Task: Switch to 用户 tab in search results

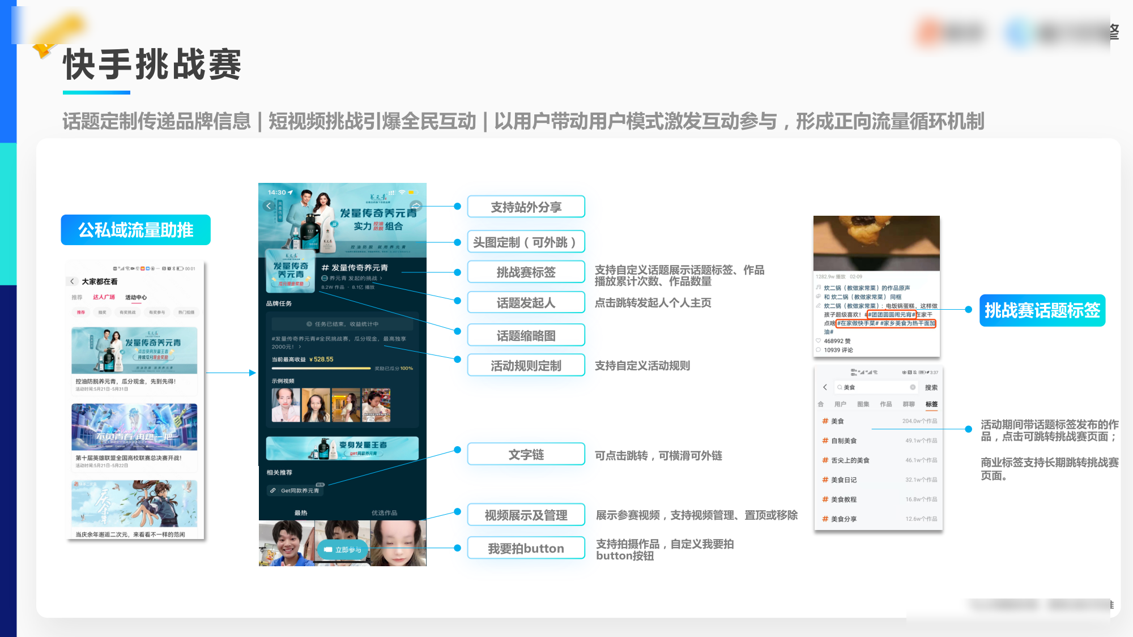Action: coord(840,404)
